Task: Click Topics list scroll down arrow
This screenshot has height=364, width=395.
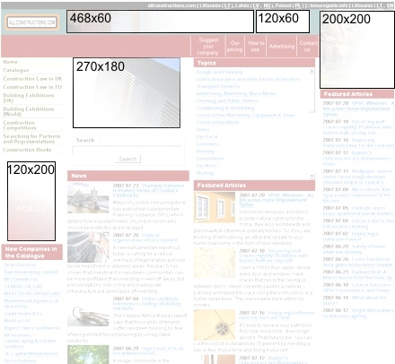Action: 312,176
